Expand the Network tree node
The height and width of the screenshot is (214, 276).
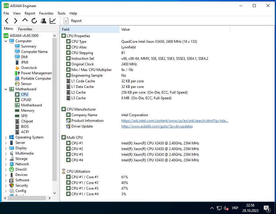click(x=6, y=164)
